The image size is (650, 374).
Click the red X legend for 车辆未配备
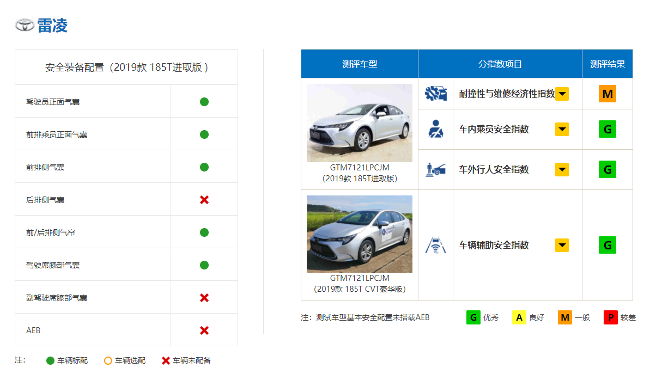[166, 361]
